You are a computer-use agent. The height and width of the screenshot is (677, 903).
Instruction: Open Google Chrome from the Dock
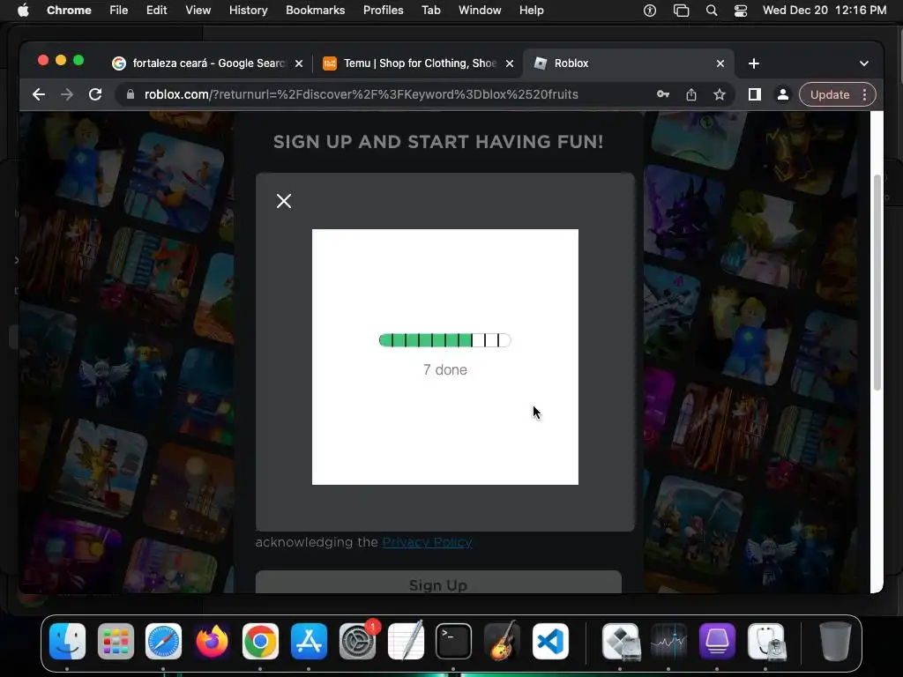pos(260,642)
